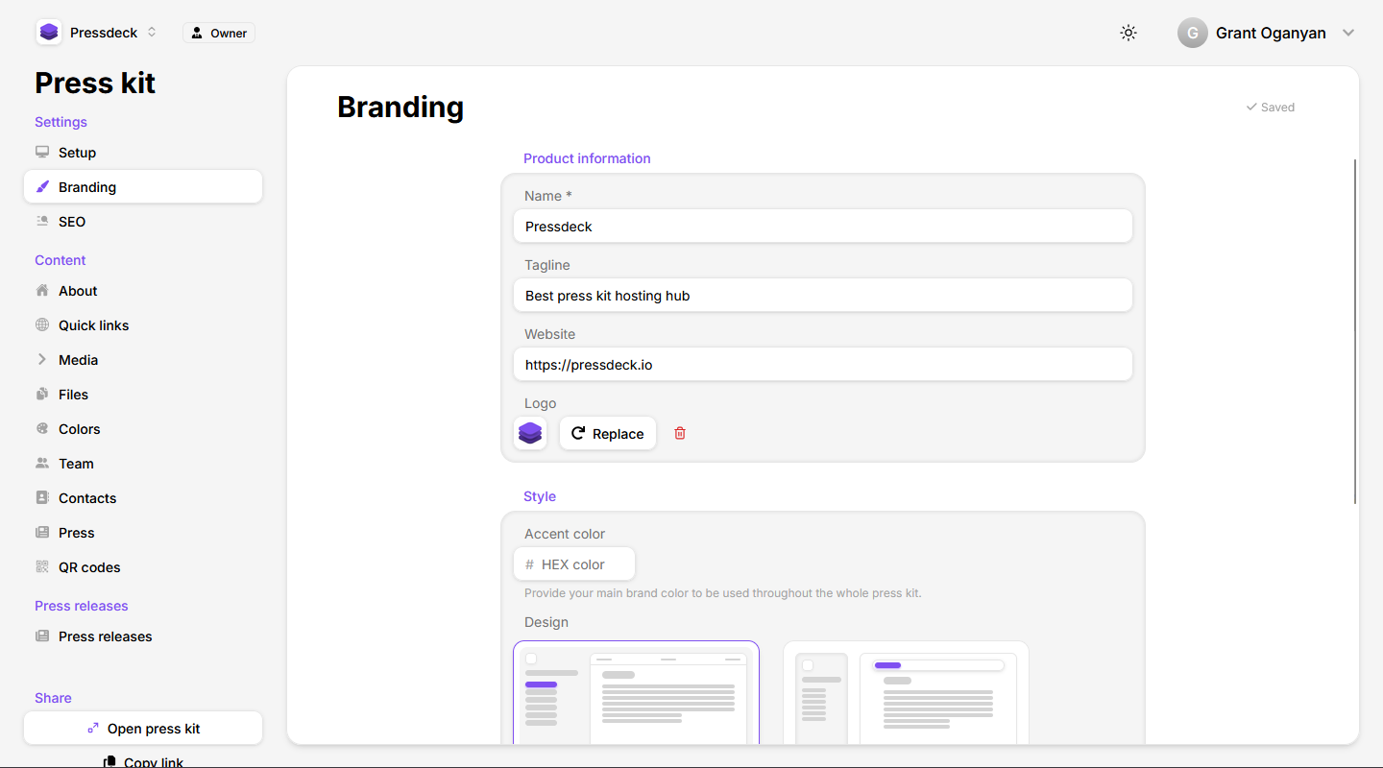Click the Quick links globe icon
1383x768 pixels.
pos(42,325)
